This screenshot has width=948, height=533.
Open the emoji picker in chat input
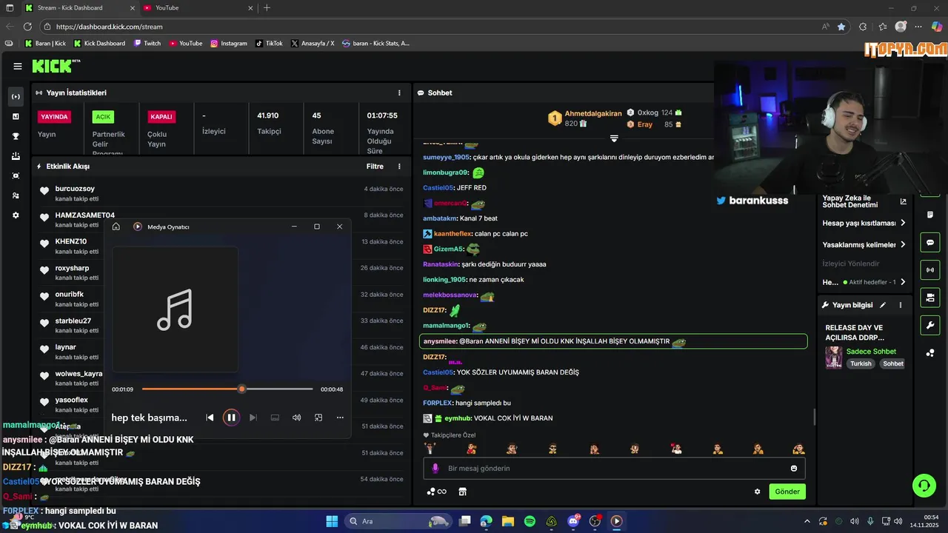[794, 469]
